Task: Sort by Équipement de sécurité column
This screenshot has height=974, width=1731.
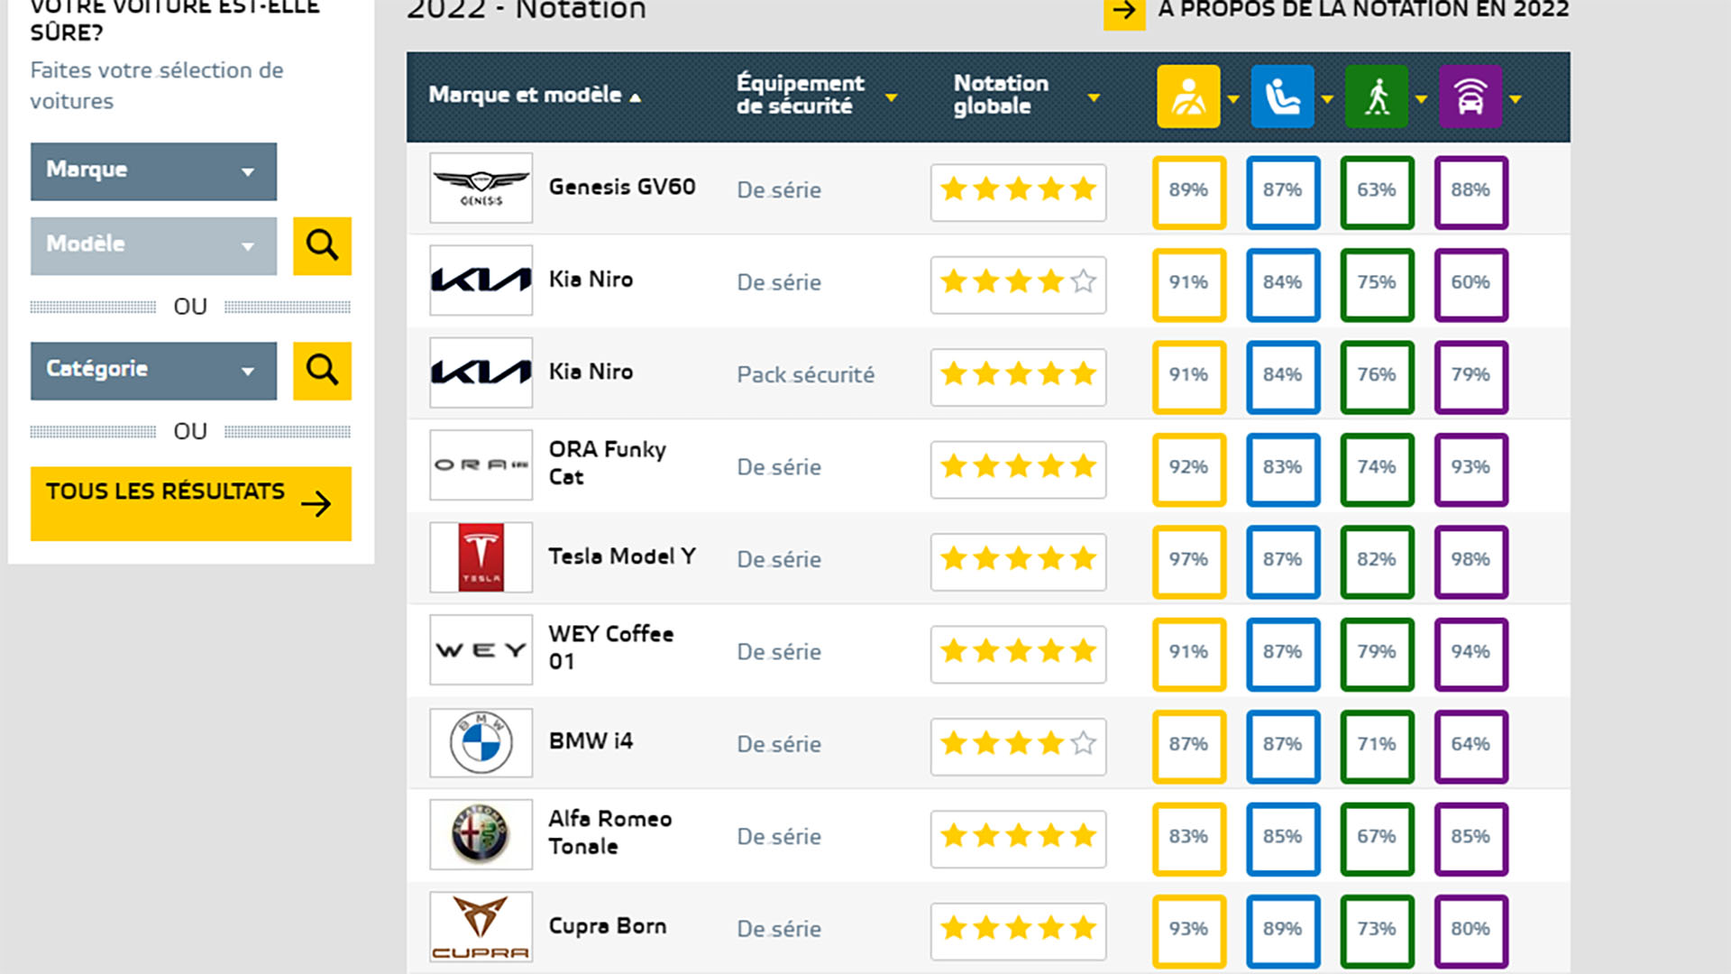Action: click(816, 95)
